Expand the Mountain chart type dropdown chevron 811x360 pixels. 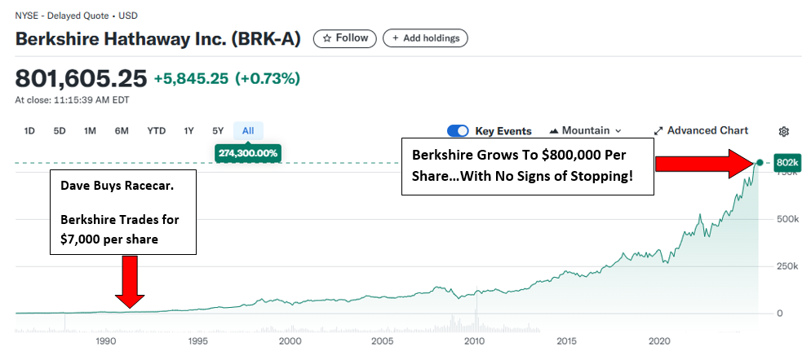618,131
